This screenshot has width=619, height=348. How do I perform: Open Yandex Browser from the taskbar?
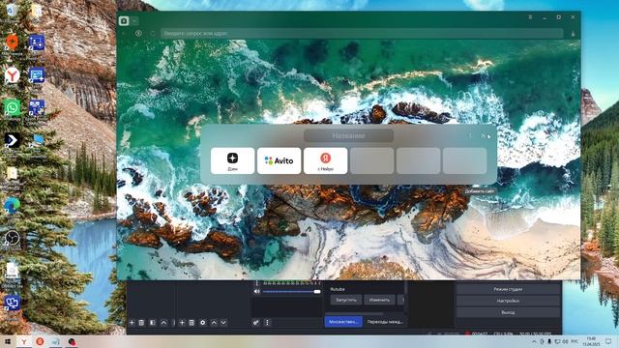(23, 341)
